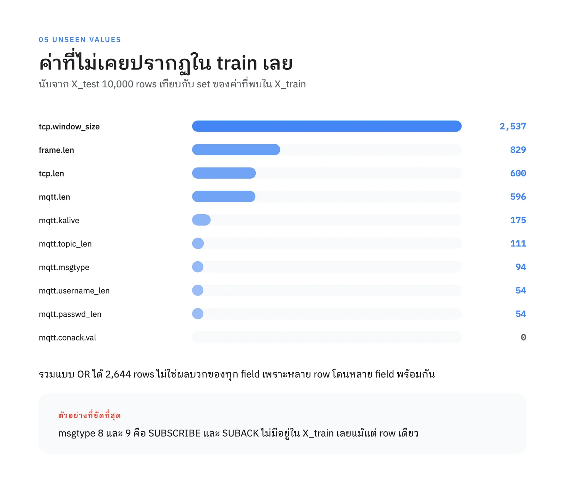
Task: Click the mqtt.kalive bar
Action: click(327, 220)
